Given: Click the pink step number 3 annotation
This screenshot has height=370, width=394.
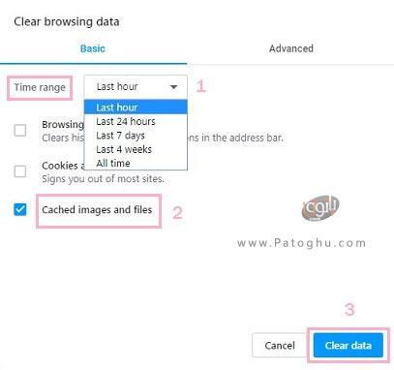Looking at the screenshot, I should 349,309.
